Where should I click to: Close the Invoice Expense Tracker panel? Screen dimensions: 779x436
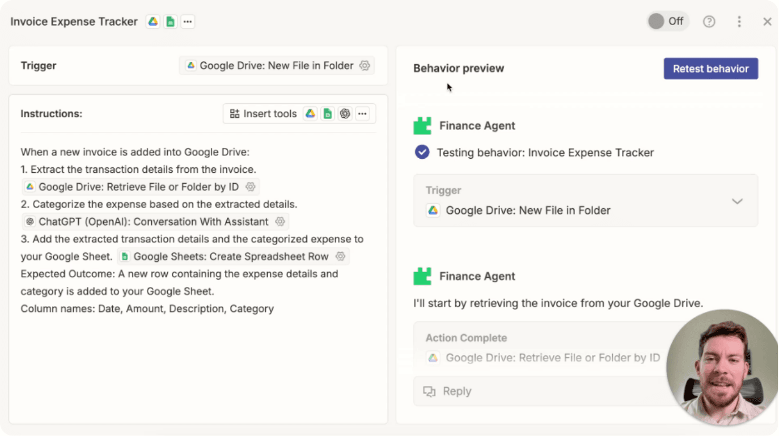767,22
